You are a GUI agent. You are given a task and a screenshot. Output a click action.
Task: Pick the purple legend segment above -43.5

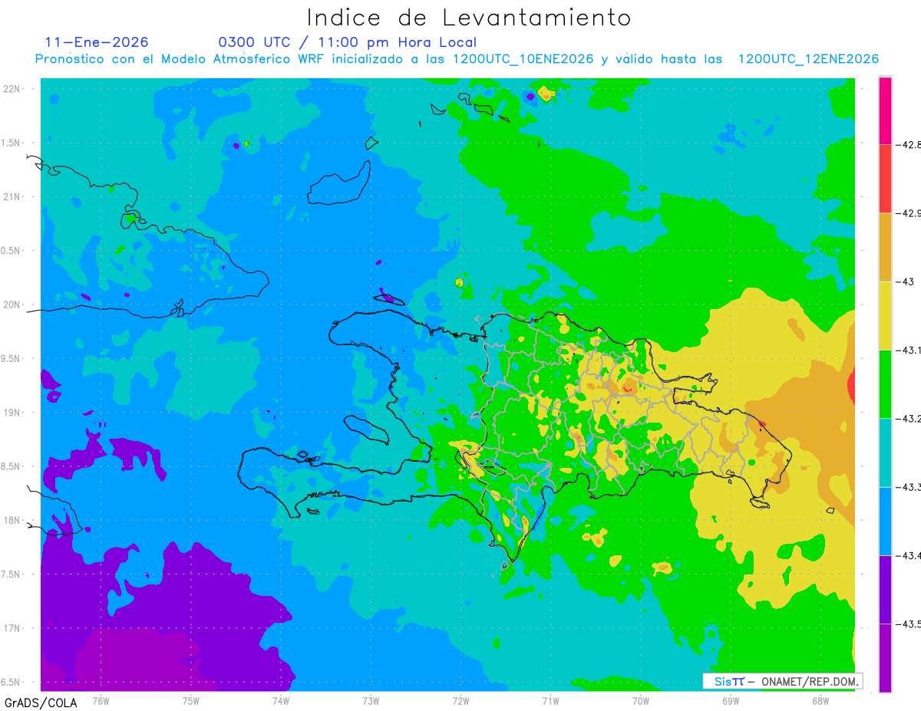click(885, 590)
